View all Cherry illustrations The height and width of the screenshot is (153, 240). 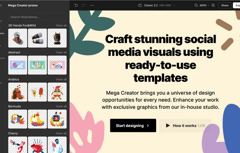click(61, 133)
